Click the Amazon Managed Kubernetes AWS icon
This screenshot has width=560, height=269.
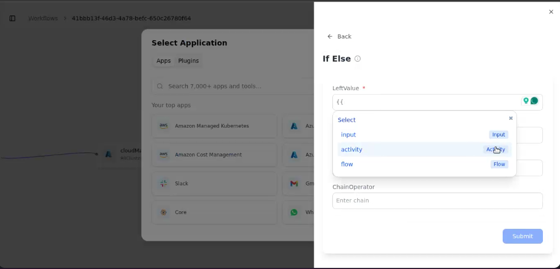coord(164,126)
